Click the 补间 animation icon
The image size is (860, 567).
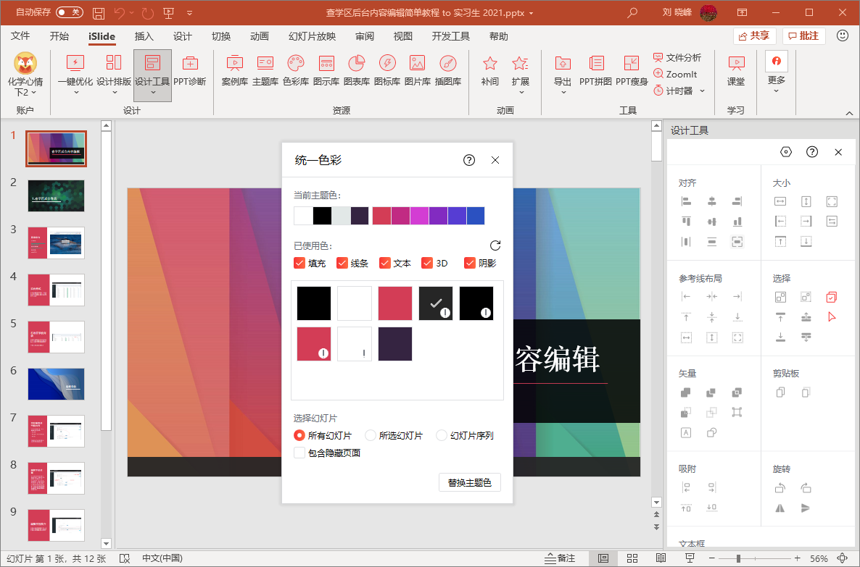tap(489, 71)
